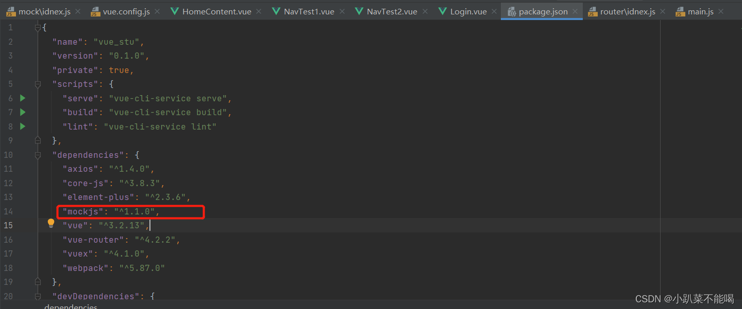Click the Vue icon on Login.vue tab

pyautogui.click(x=443, y=11)
